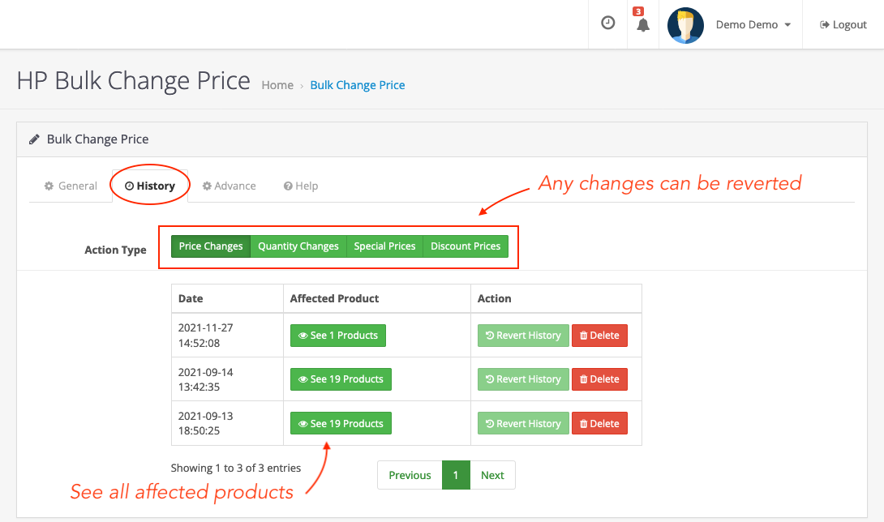This screenshot has height=522, width=884.
Task: Click the Logout link
Action: click(843, 24)
